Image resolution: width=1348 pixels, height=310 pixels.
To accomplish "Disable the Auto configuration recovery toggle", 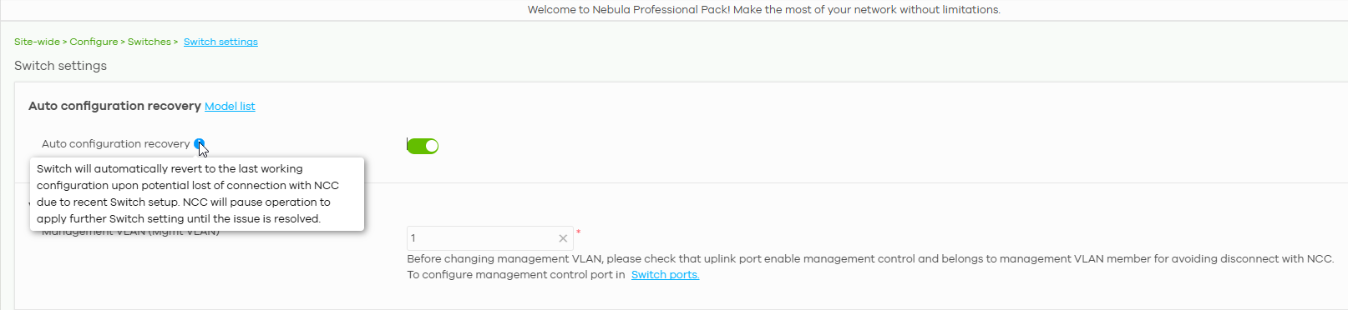I will coord(423,146).
